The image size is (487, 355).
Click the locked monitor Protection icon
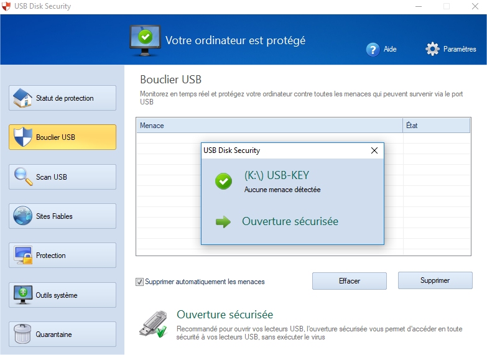[23, 255]
